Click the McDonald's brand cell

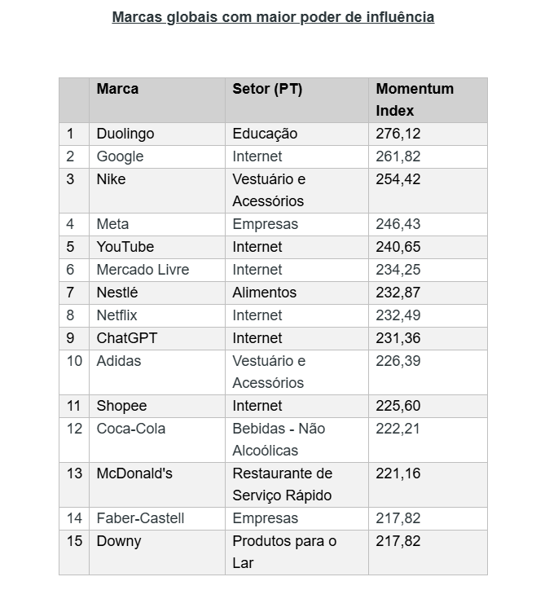[x=134, y=473]
